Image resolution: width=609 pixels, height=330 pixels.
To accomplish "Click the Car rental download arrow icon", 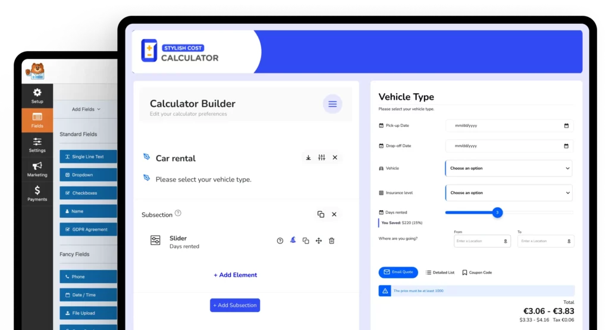I will pyautogui.click(x=309, y=158).
